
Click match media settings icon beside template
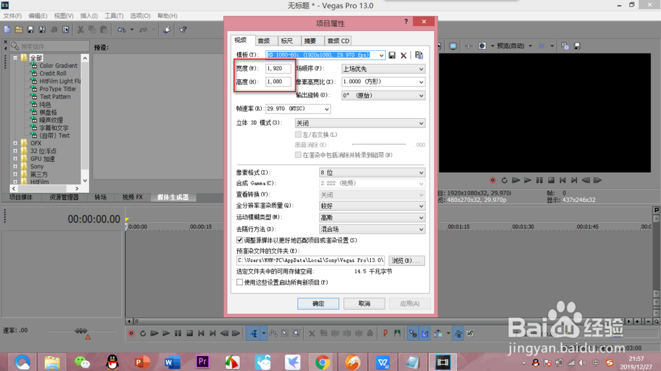click(418, 55)
